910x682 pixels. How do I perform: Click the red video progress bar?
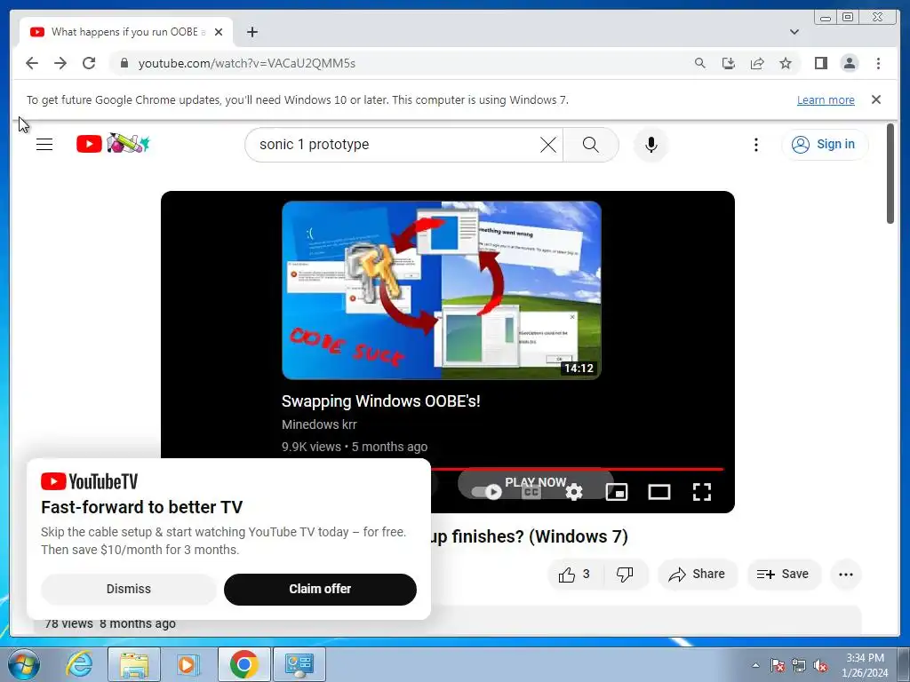tap(578, 469)
